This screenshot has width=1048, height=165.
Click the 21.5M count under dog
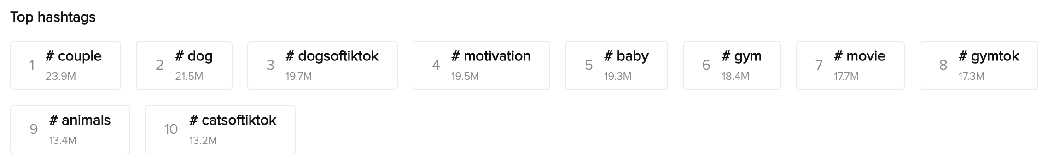[x=189, y=77]
